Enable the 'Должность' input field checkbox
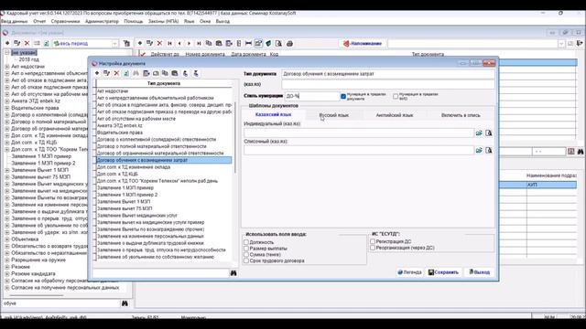The image size is (586, 329). tap(246, 242)
